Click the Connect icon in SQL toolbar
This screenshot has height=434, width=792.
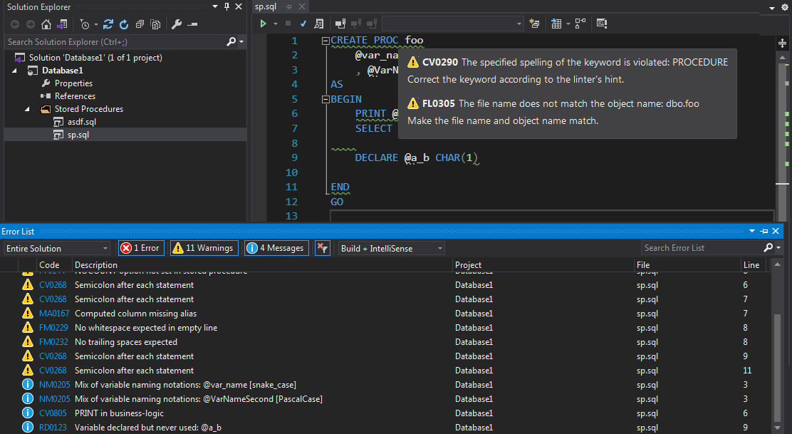pos(340,24)
